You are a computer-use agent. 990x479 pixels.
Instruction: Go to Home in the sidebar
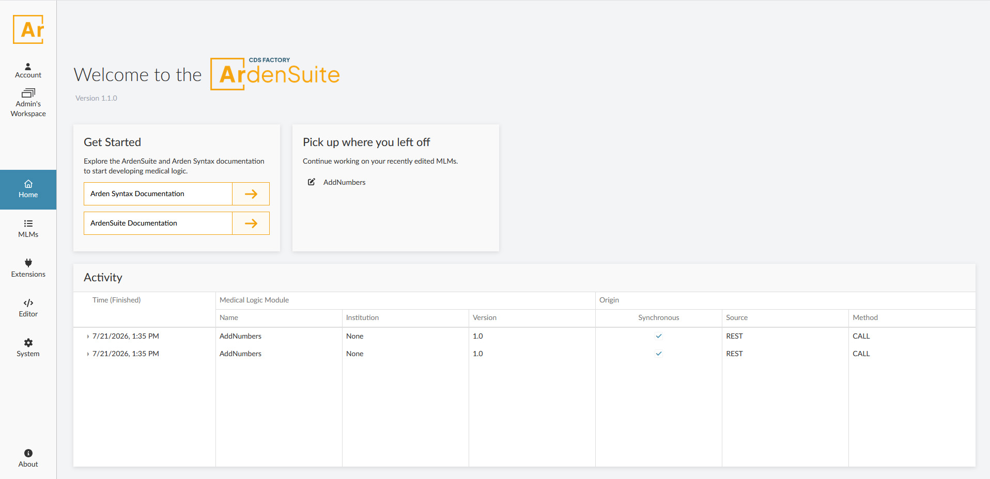pyautogui.click(x=28, y=189)
